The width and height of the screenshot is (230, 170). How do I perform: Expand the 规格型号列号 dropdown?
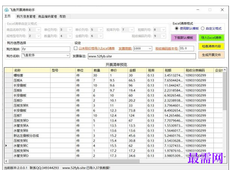point(39,36)
